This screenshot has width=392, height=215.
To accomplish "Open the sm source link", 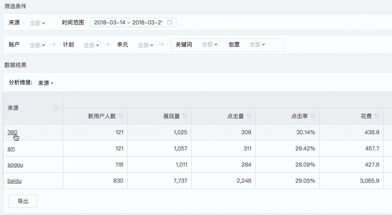I will [x=11, y=148].
